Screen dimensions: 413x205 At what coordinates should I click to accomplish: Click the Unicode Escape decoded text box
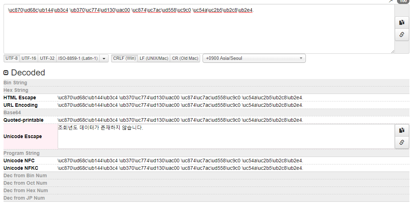coord(226,136)
